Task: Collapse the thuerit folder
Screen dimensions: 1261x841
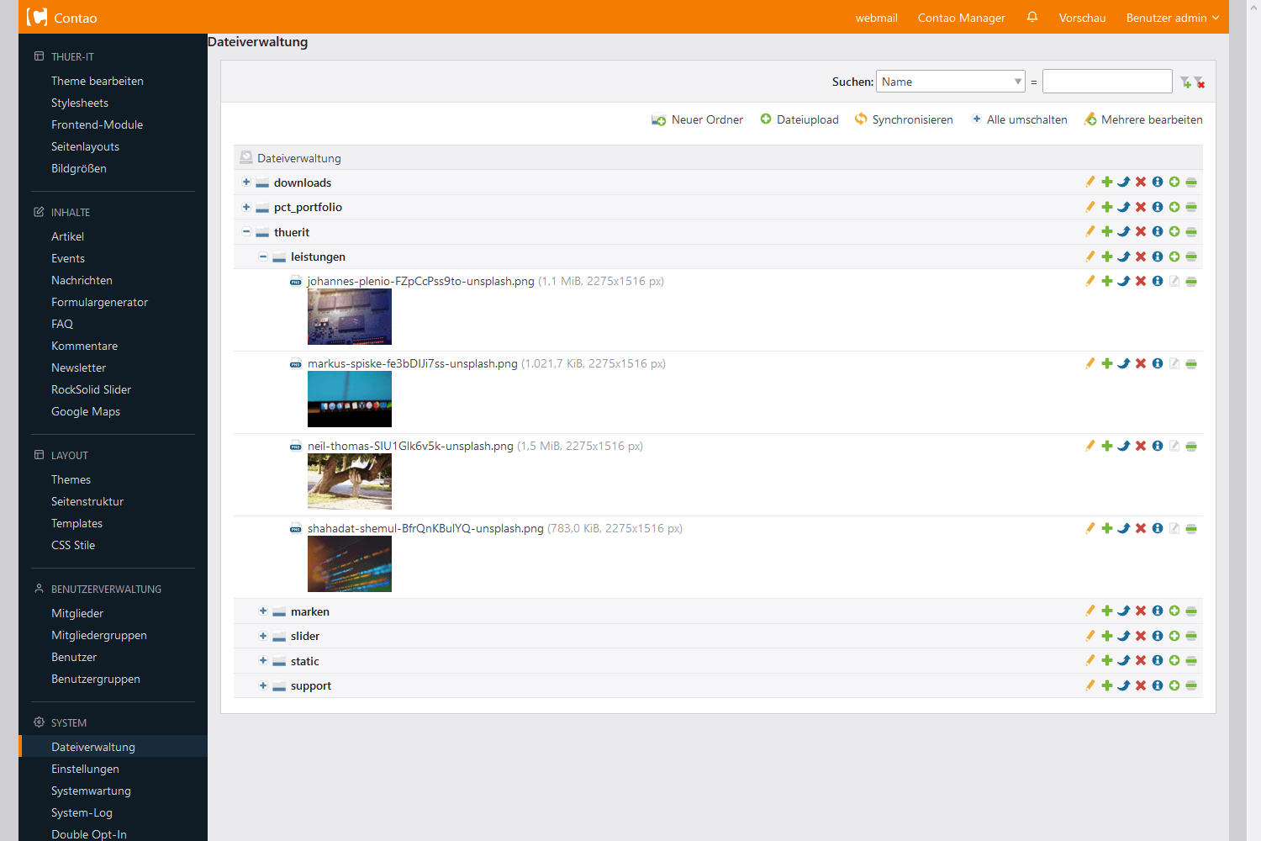Action: 246,231
